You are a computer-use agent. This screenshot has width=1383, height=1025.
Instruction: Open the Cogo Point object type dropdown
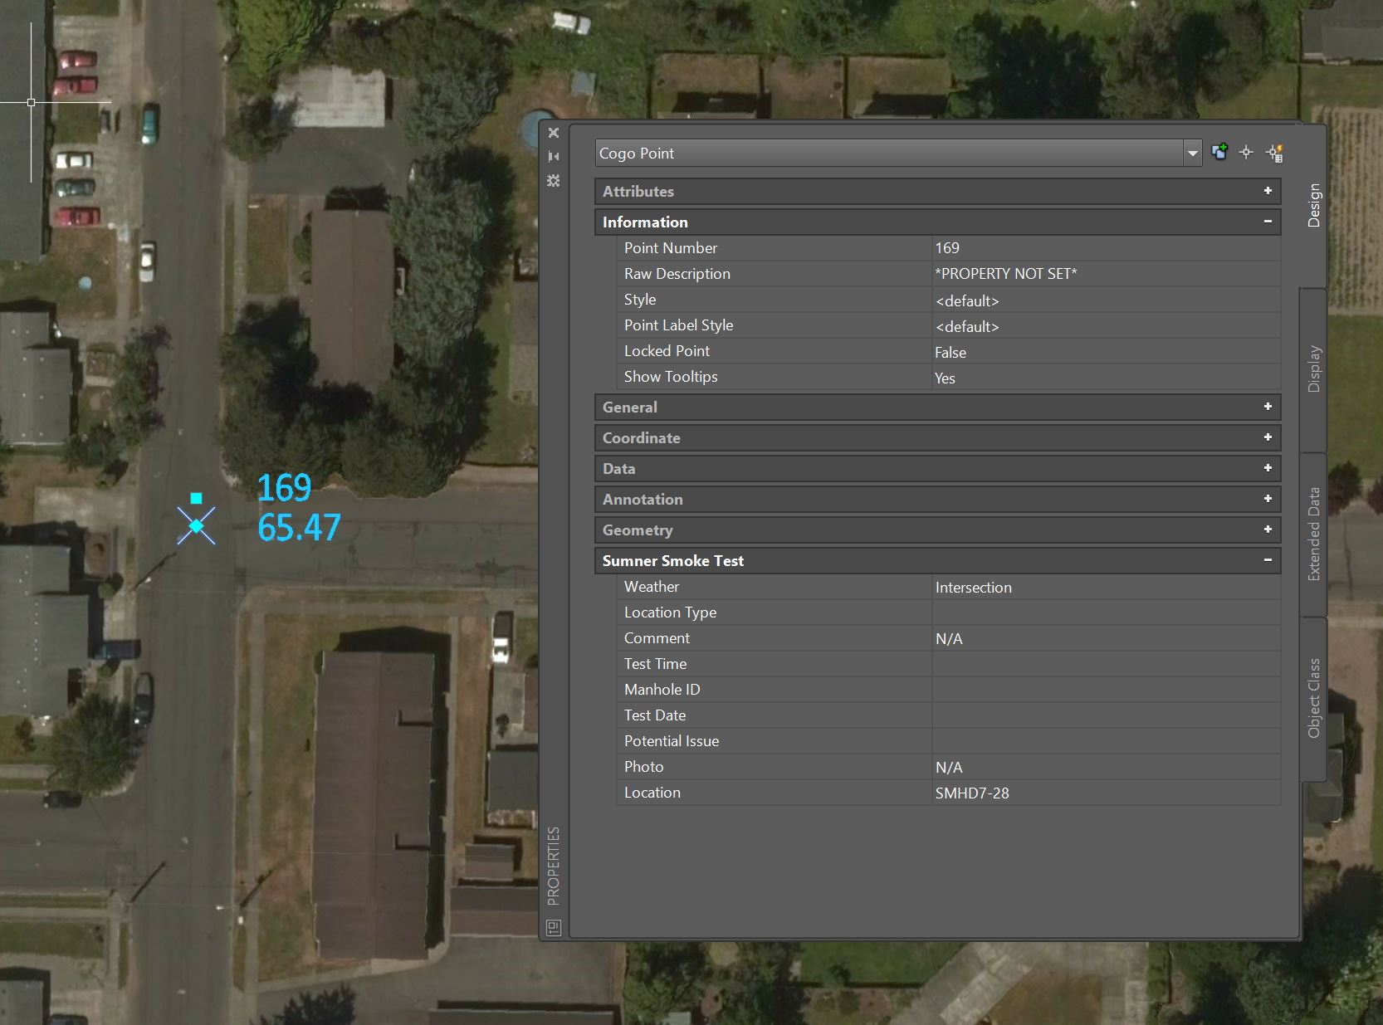[x=1192, y=153]
